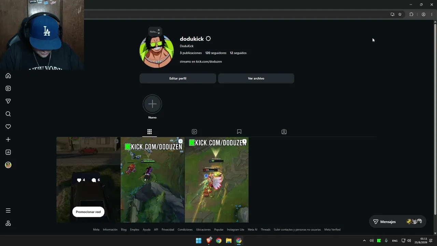Click the Meta footer link
Viewport: 437px width, 246px height.
tap(96, 230)
